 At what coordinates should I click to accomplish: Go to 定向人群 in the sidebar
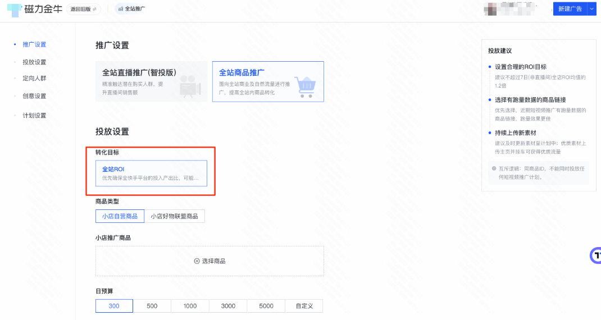coord(34,78)
